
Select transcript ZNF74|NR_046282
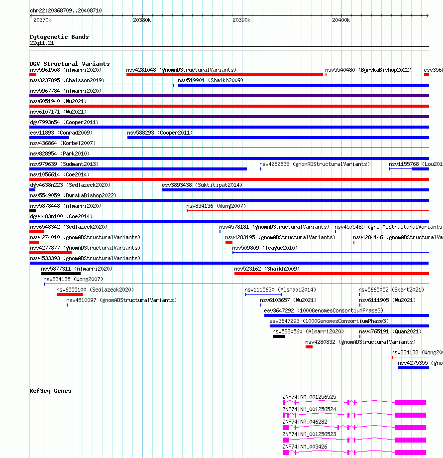[305, 422]
